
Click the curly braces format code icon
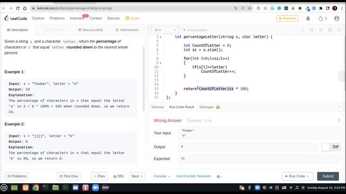(x=311, y=30)
